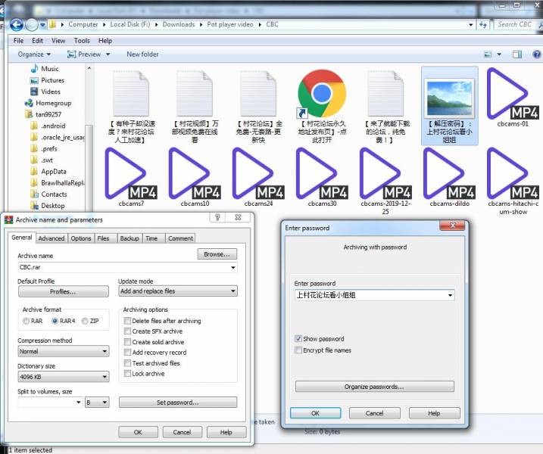Image resolution: width=543 pixels, height=454 pixels.
Task: Check Delete files after archiving
Action: click(x=127, y=321)
